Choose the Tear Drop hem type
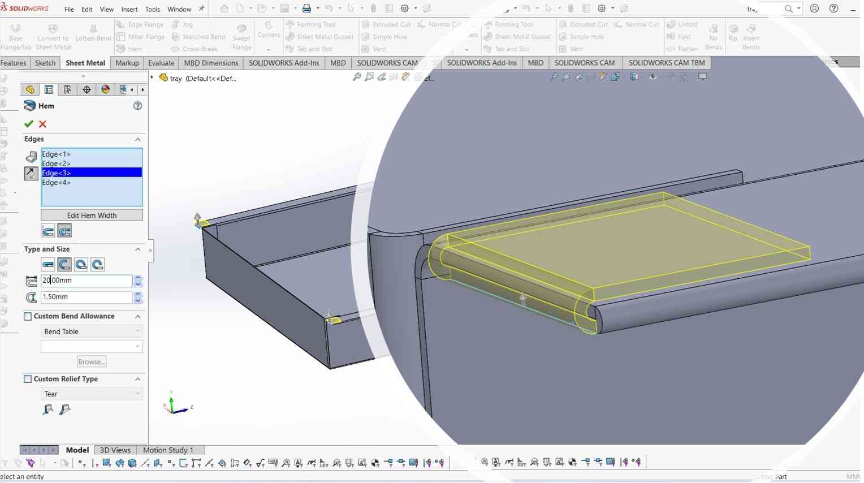The image size is (864, 483). click(x=81, y=264)
